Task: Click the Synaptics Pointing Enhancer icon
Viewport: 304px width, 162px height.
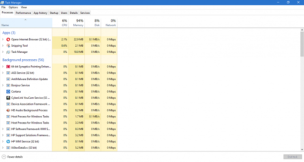Action: coord(8,67)
